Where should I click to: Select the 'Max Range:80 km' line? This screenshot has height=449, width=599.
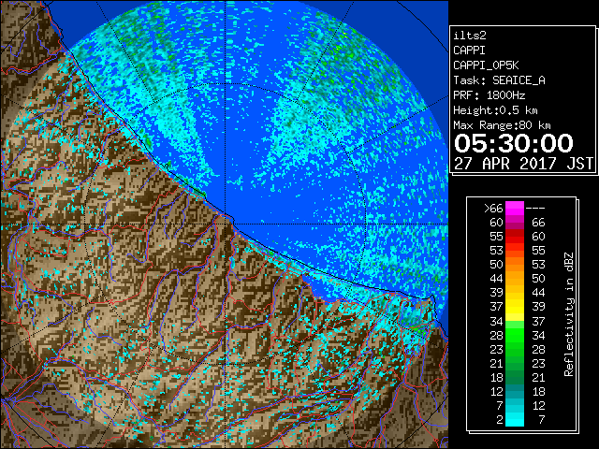[x=502, y=125]
